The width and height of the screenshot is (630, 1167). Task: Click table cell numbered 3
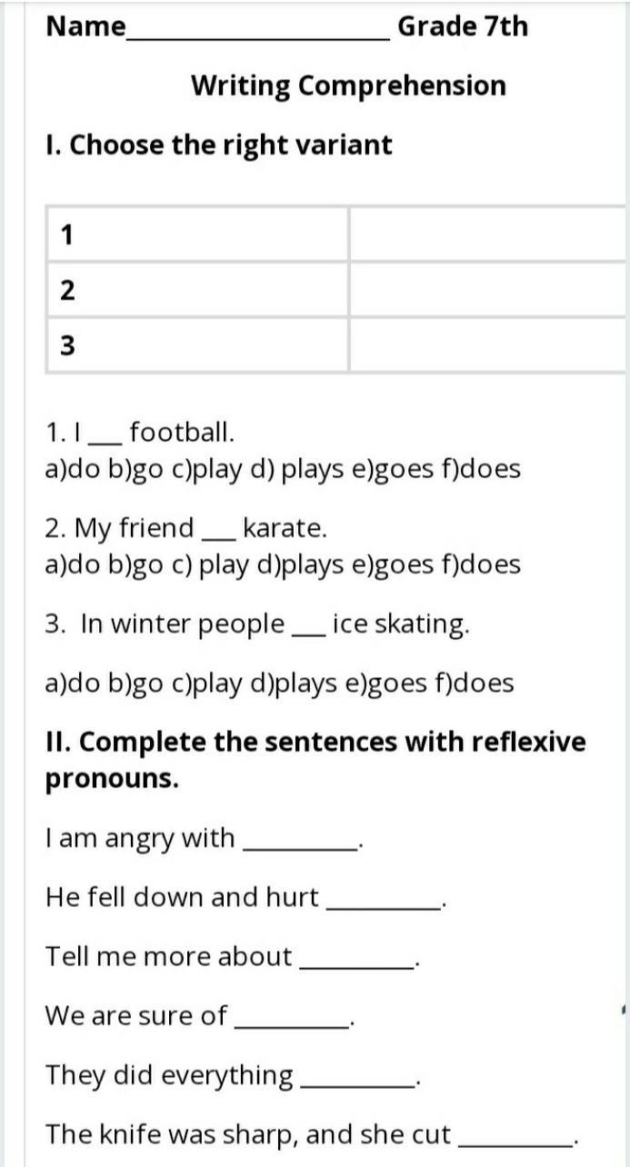tap(197, 345)
